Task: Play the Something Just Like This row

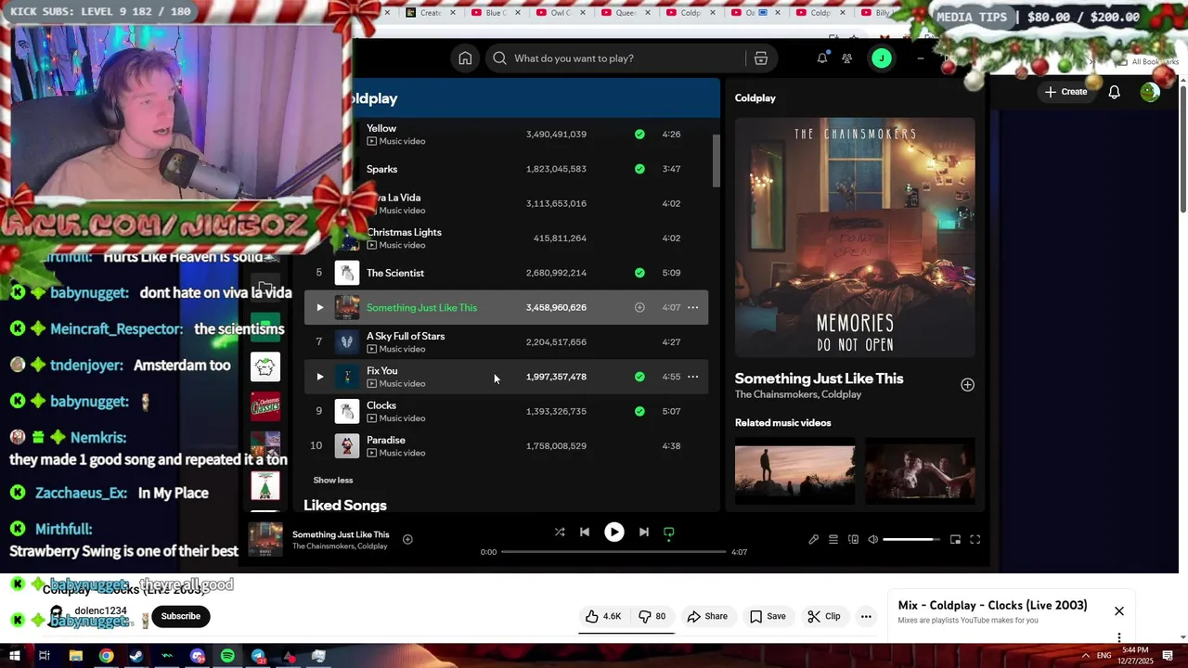Action: tap(320, 308)
